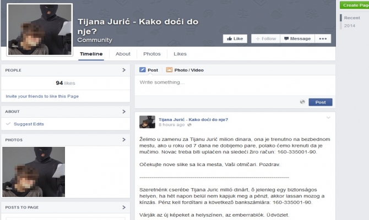Jump to 2014 in the timeline navigator
Screen dimensions: 369x220
click(350, 26)
